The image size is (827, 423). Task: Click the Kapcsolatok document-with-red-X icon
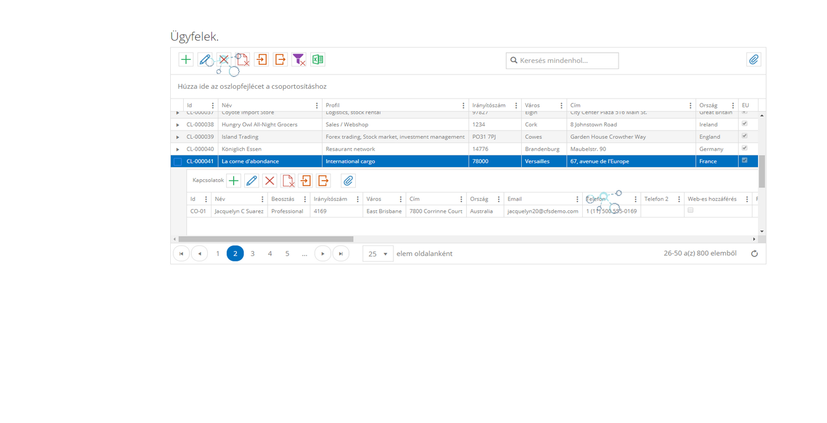point(288,181)
